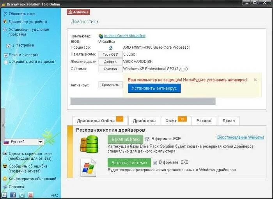Image resolution: width=273 pixels, height=199 pixels.
Task: Select the Бэкап tab
Action: click(229, 121)
